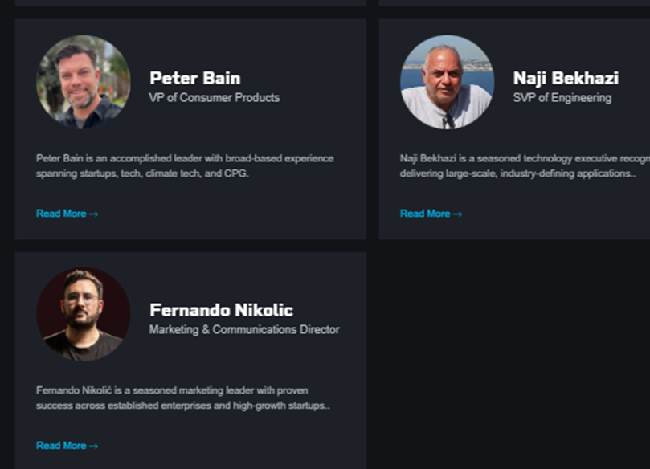Screen dimensions: 650x469
Task: Select the Fernando Nikolic name heading
Action: pyautogui.click(x=221, y=310)
